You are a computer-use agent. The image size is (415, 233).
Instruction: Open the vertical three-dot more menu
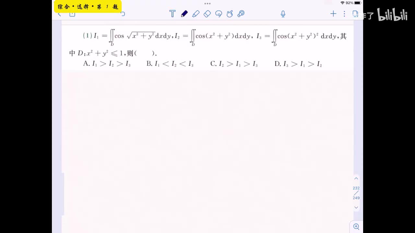coord(344,14)
